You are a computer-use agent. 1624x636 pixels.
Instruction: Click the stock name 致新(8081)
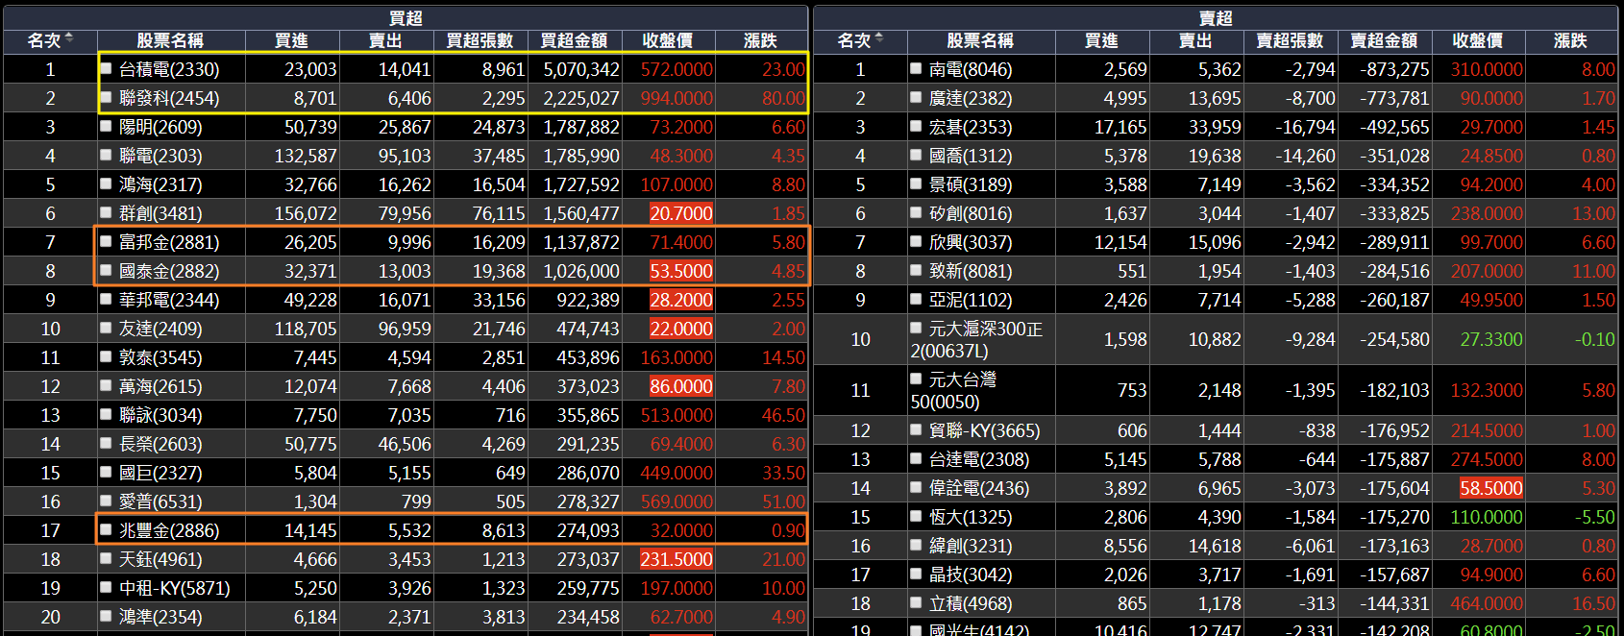[971, 271]
